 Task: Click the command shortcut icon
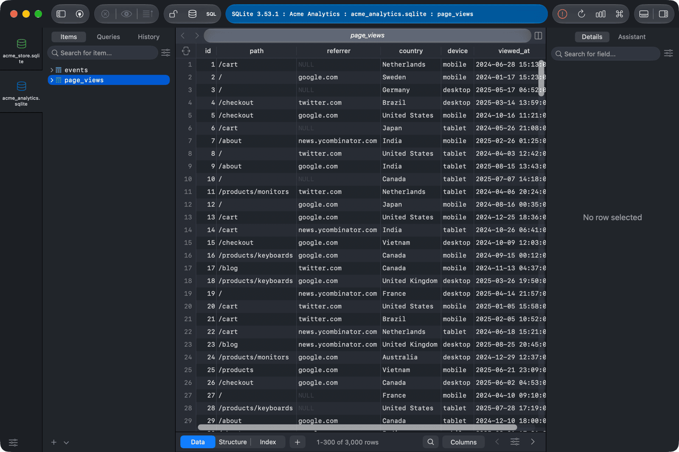(x=620, y=14)
